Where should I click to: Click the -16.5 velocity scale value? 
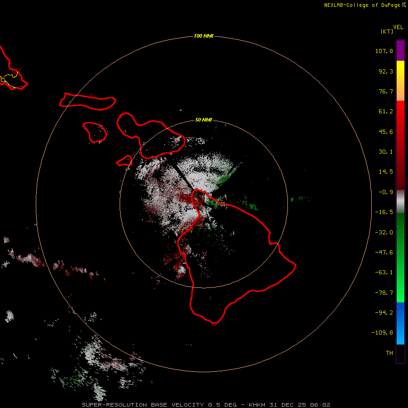384,212
